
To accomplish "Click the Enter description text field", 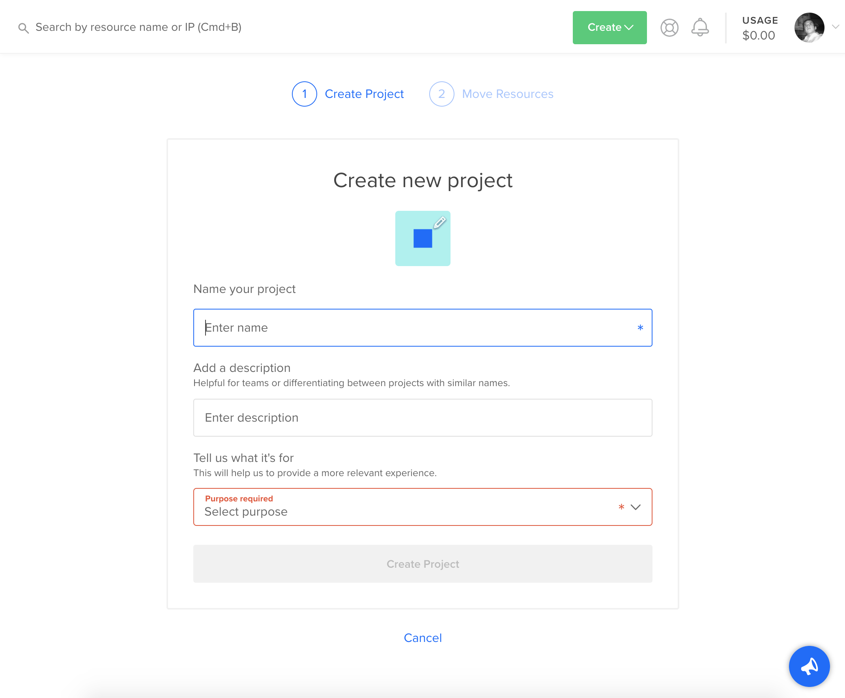I will tap(423, 417).
